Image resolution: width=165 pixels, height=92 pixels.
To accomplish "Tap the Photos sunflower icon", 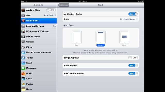I will click(x=23, y=84).
